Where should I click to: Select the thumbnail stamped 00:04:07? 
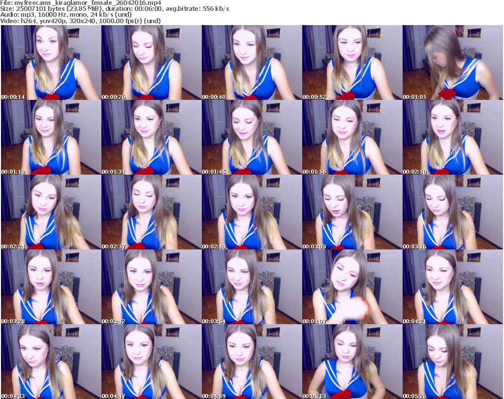(x=352, y=287)
